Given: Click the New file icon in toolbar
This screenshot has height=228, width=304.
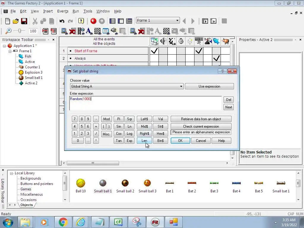Looking at the screenshot, I should (x=7, y=21).
